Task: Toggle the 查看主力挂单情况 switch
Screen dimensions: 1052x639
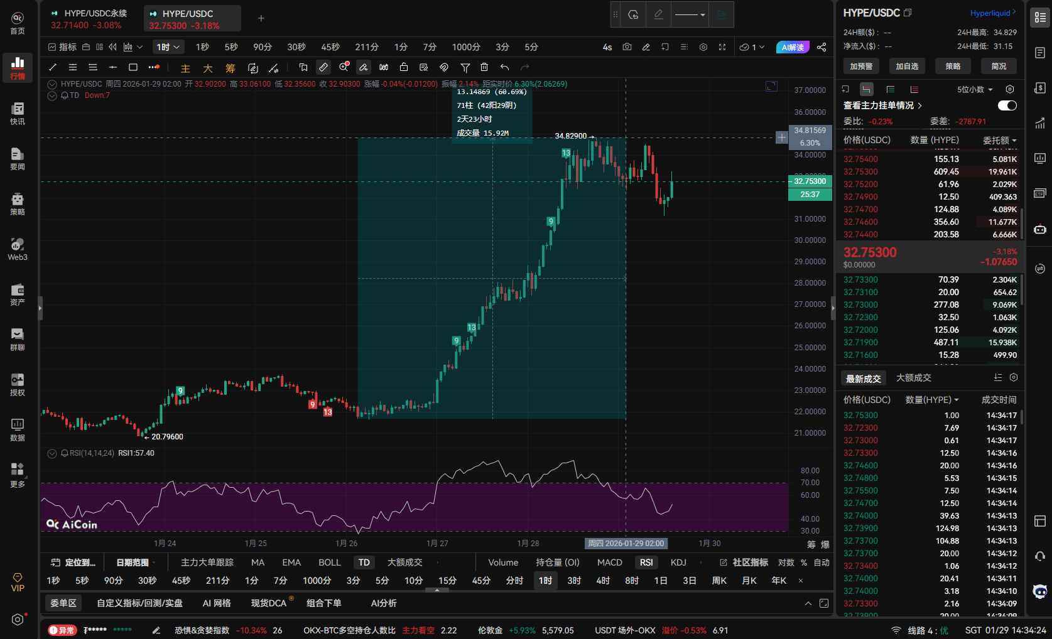Action: click(x=1007, y=105)
